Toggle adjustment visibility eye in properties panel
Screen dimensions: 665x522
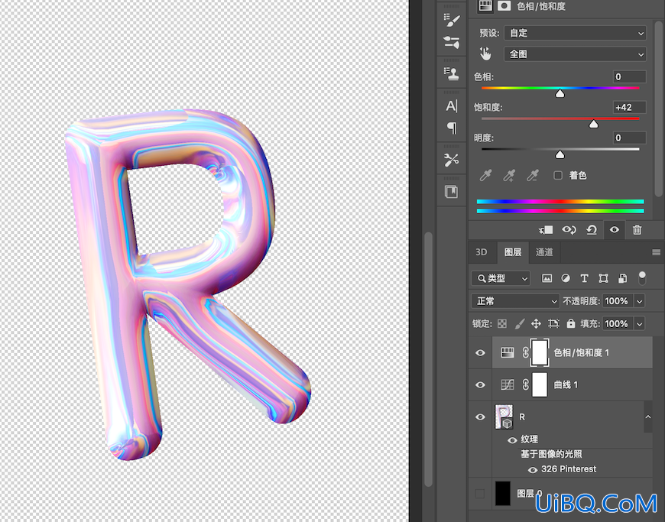pyautogui.click(x=614, y=230)
